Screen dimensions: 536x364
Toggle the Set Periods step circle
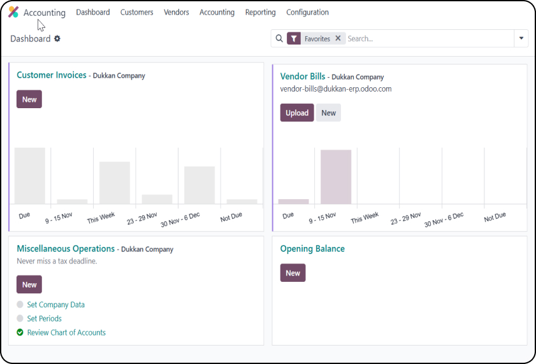pos(20,319)
